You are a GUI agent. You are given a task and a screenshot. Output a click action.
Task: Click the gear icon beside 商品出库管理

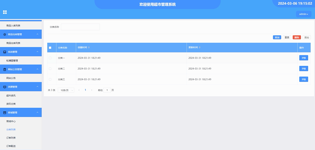(5, 35)
